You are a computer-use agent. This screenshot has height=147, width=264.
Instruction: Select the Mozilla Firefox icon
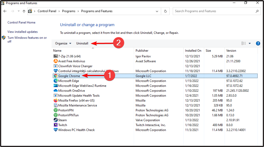(x=56, y=101)
